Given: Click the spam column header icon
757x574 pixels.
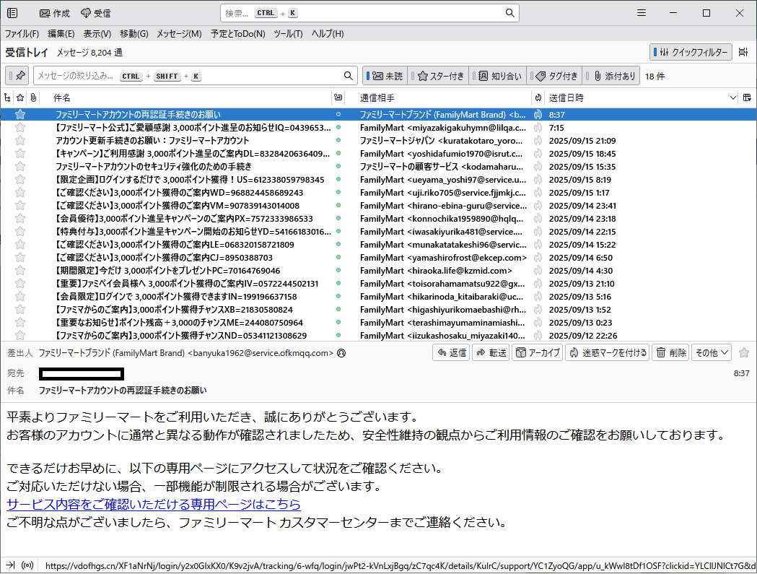Looking at the screenshot, I should 538,97.
